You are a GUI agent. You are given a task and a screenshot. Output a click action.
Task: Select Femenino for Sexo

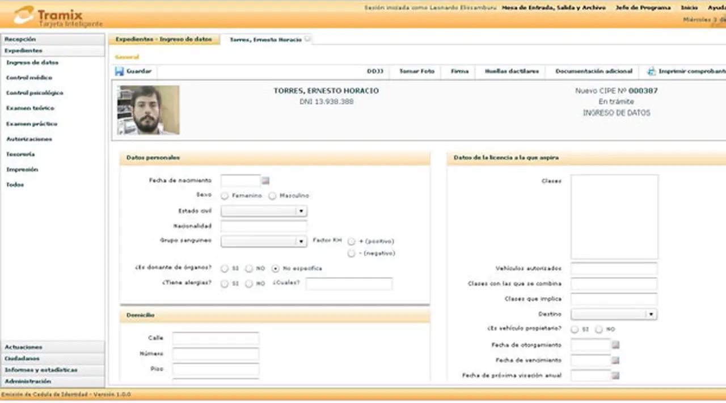coord(225,196)
